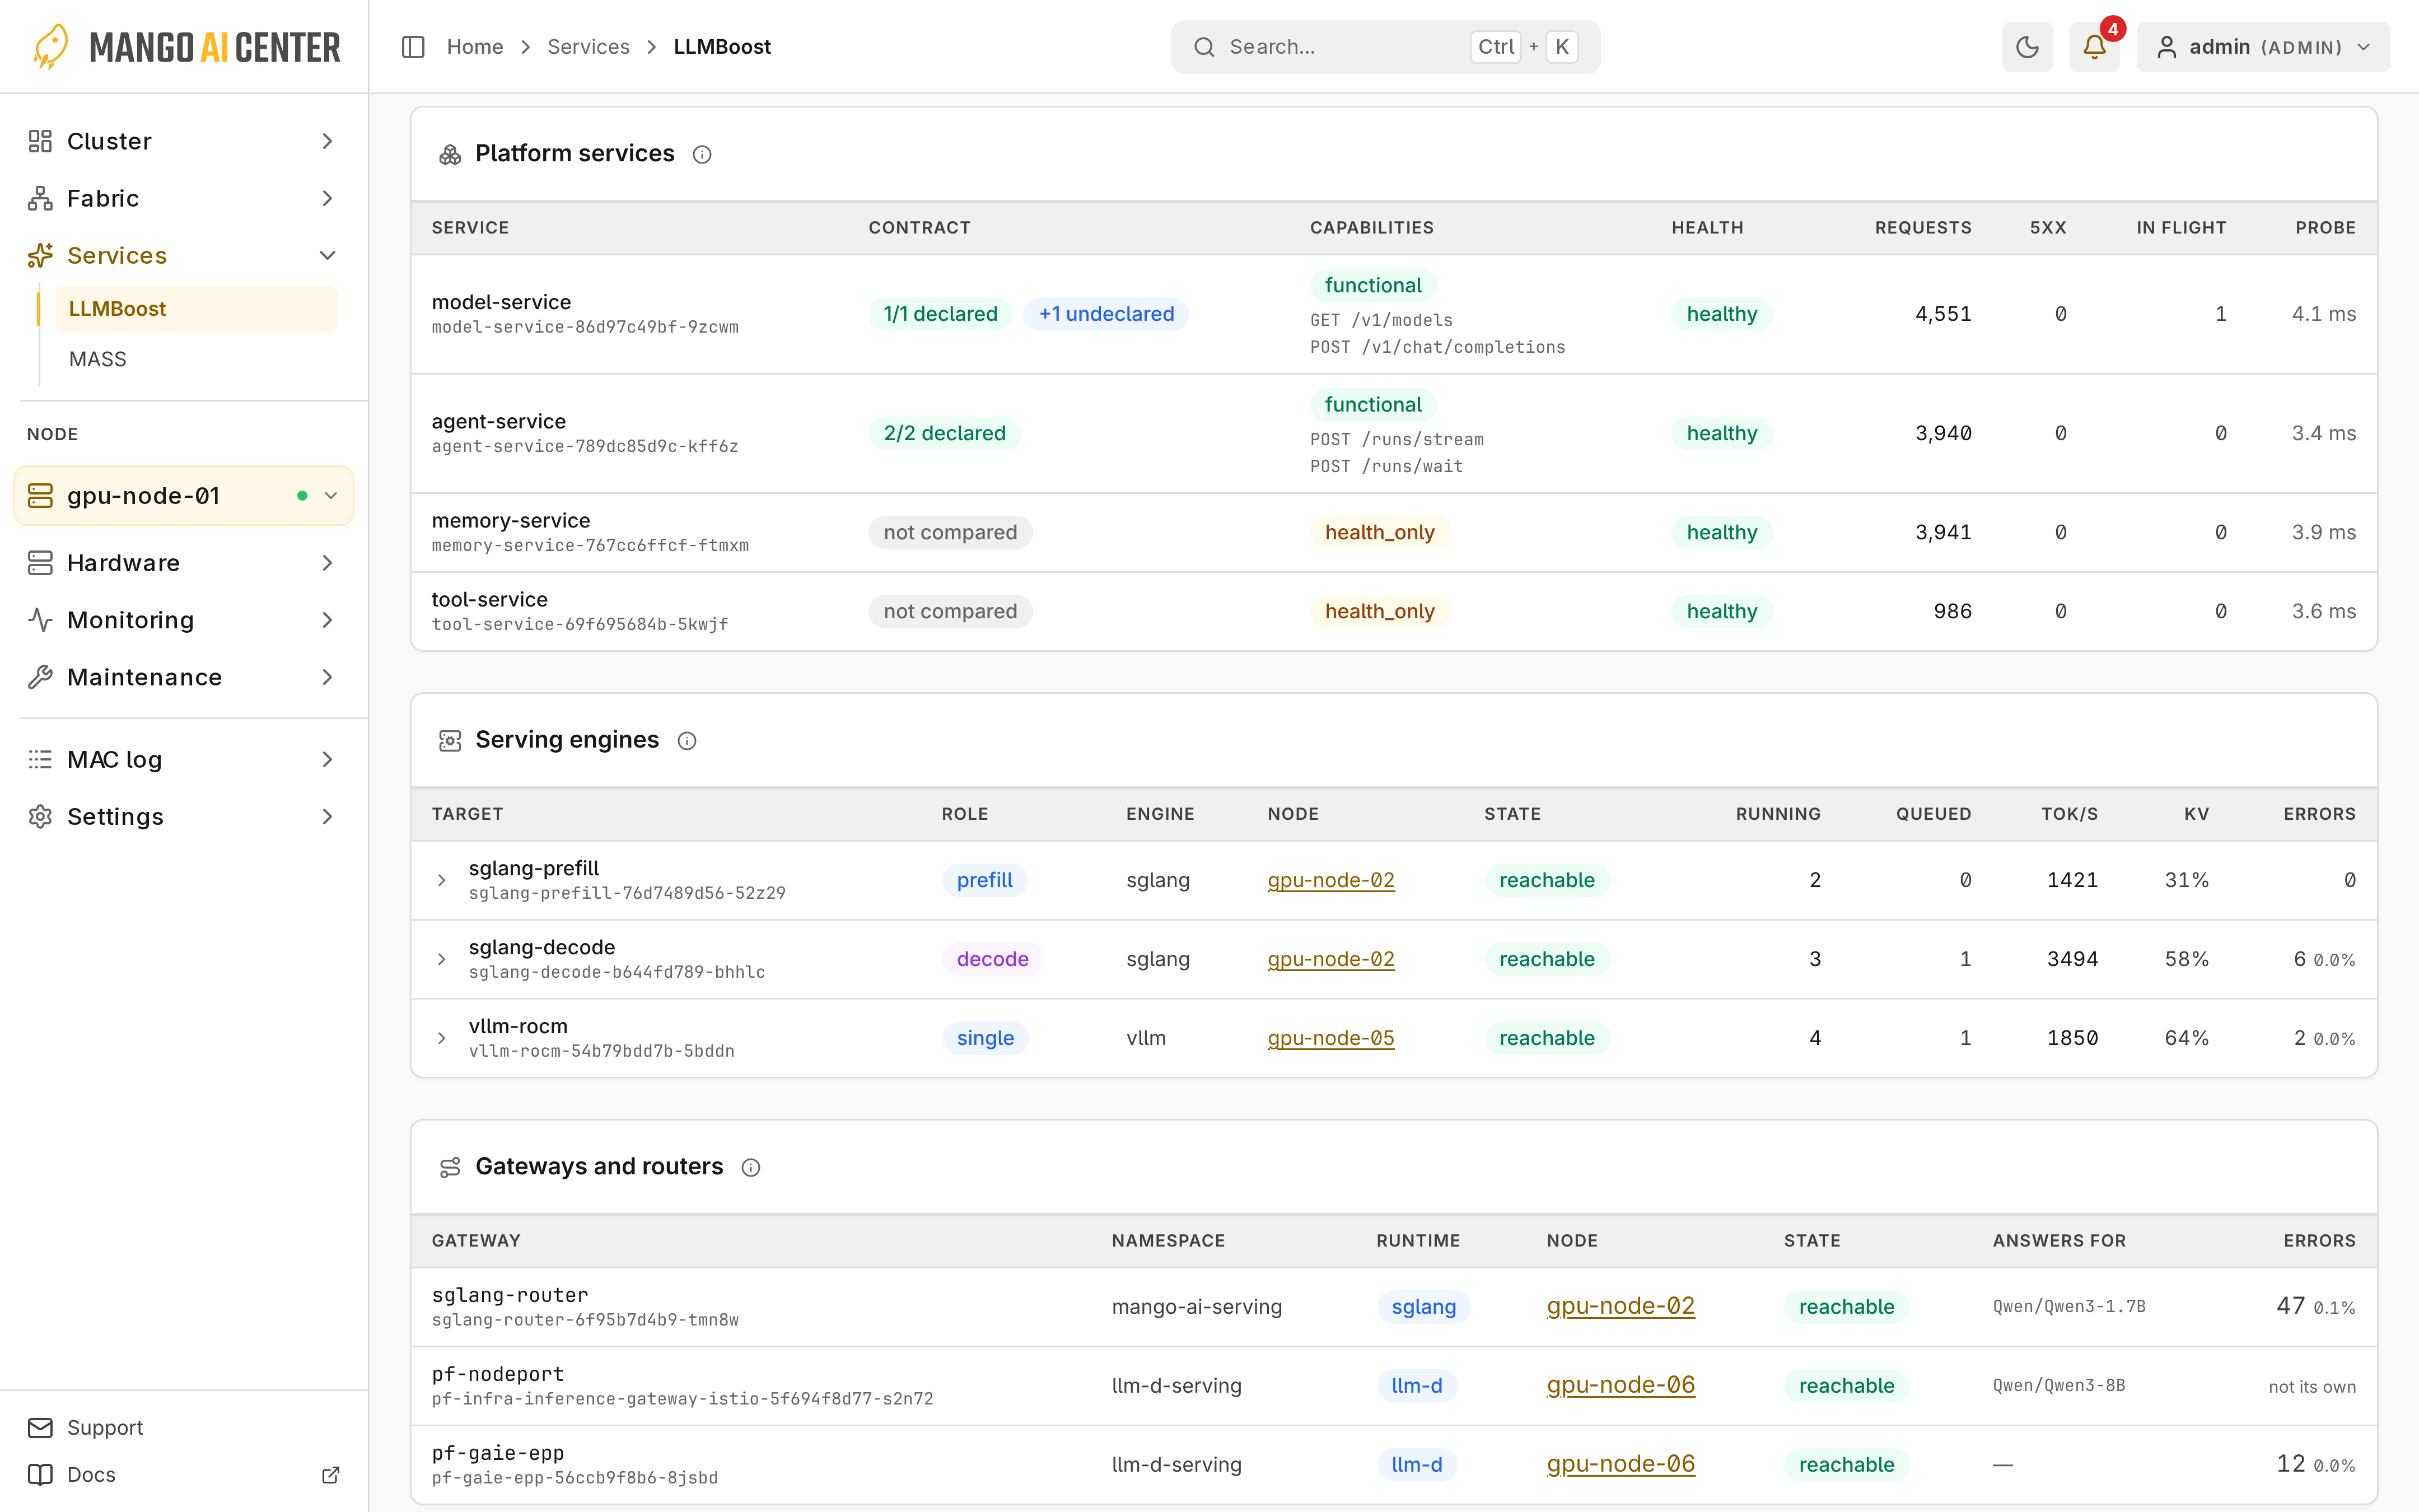This screenshot has width=2419, height=1512.
Task: Go to Home in the breadcrumb
Action: point(475,47)
